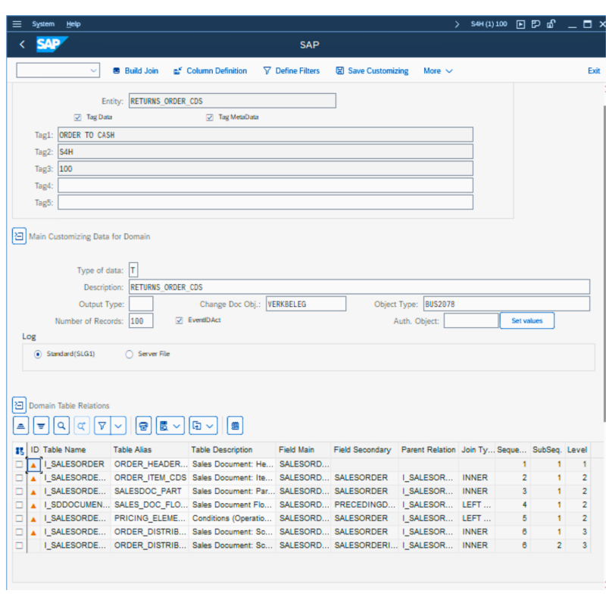606x606 pixels.
Task: Click the layout grid icon in table toolbar
Action: click(235, 426)
